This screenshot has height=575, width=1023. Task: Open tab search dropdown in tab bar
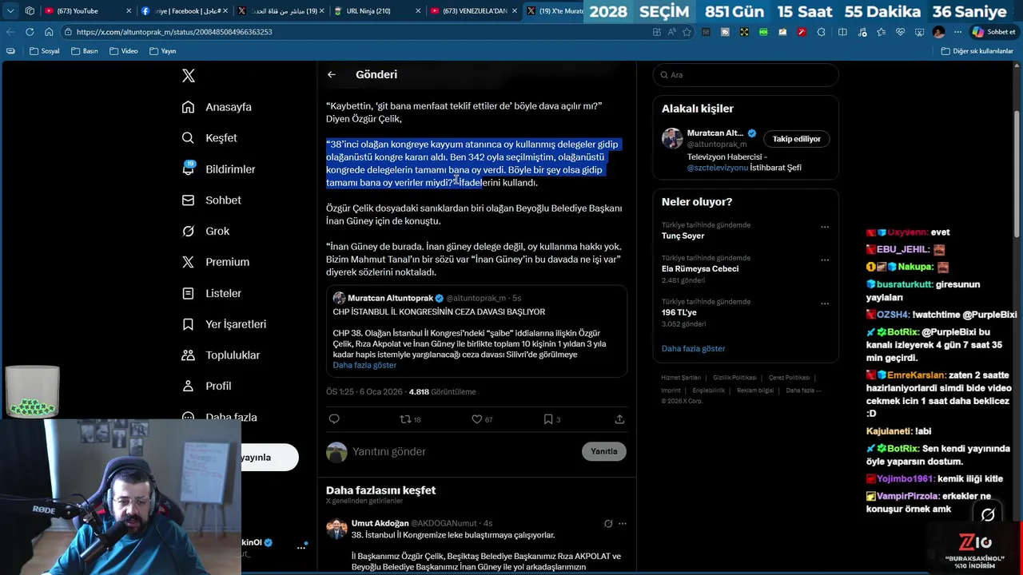click(x=10, y=11)
